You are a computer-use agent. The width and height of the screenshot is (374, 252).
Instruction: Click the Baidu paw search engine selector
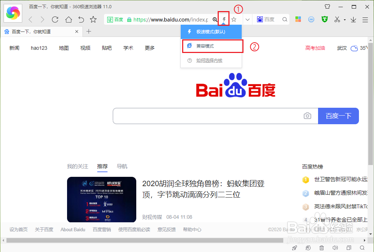click(x=260, y=19)
